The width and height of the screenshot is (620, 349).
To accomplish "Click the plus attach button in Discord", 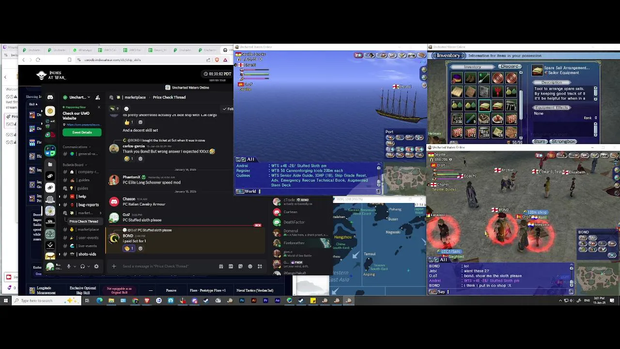I will coord(114,266).
